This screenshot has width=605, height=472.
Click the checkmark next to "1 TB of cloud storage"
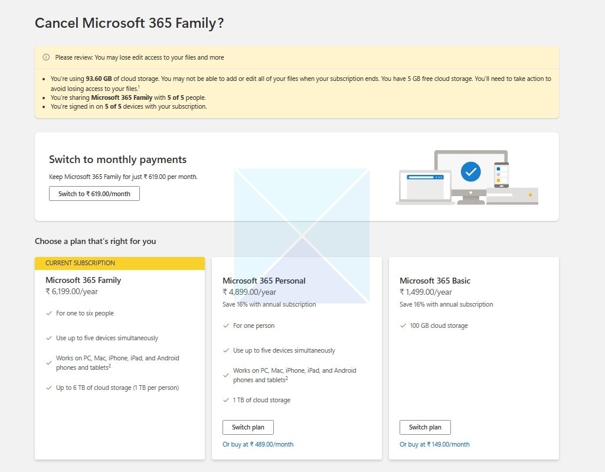(x=226, y=401)
